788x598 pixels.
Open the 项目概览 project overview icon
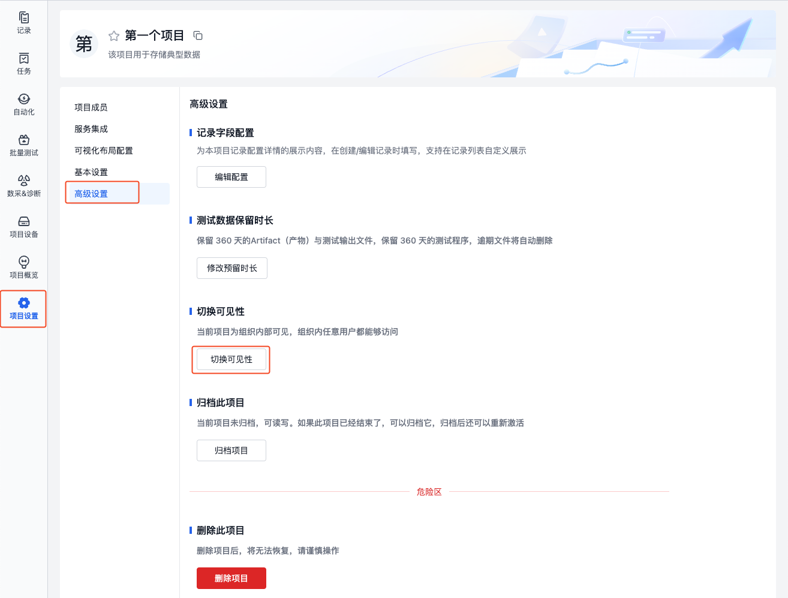point(24,267)
